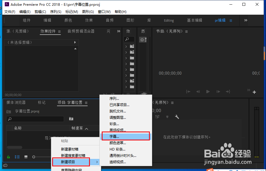The image size is (266, 171).
Task: Click the parent bin folder-up icon
Action: tap(8, 112)
